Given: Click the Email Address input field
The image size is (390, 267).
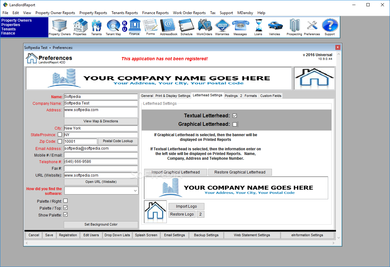Looking at the screenshot, I should coord(101,148).
